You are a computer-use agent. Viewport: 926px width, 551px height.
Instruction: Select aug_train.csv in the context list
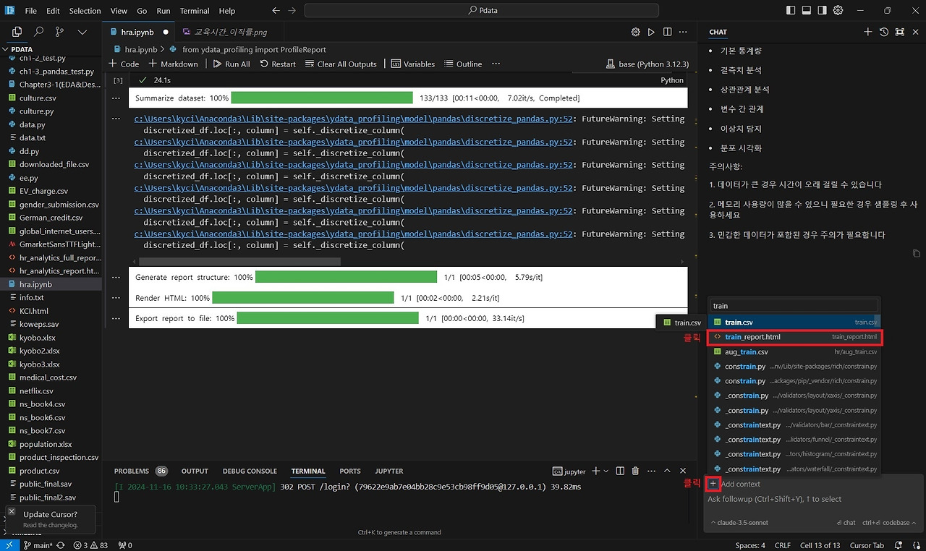794,351
